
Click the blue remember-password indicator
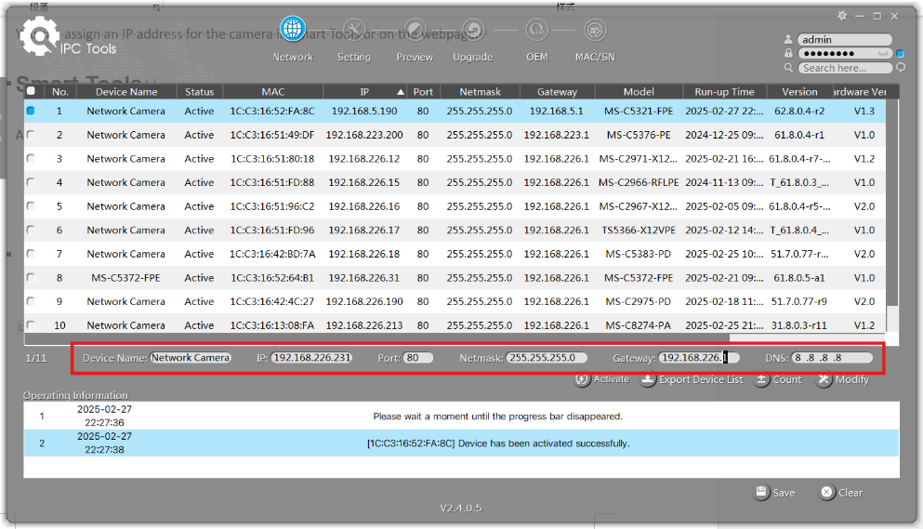point(900,54)
